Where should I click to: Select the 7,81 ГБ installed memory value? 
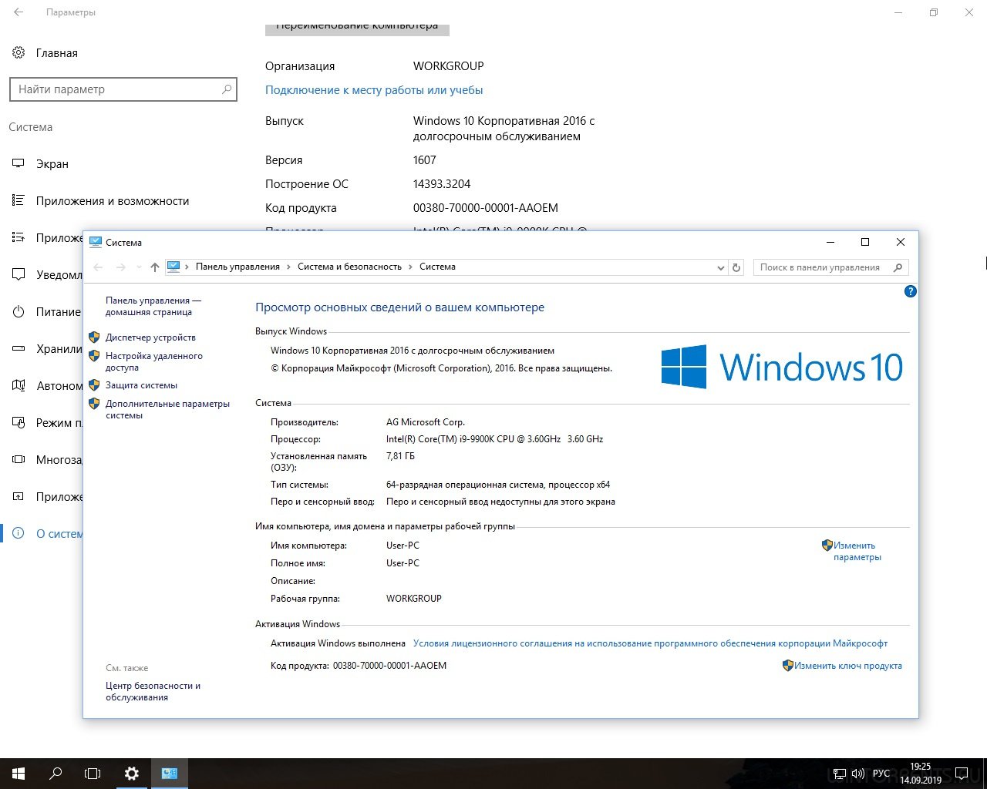click(400, 456)
